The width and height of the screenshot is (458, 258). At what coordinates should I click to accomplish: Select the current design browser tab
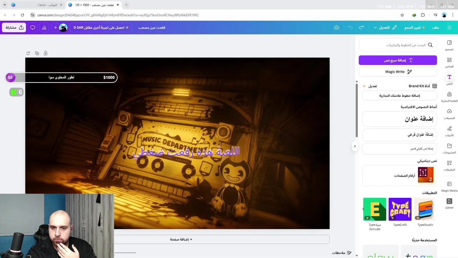click(94, 5)
